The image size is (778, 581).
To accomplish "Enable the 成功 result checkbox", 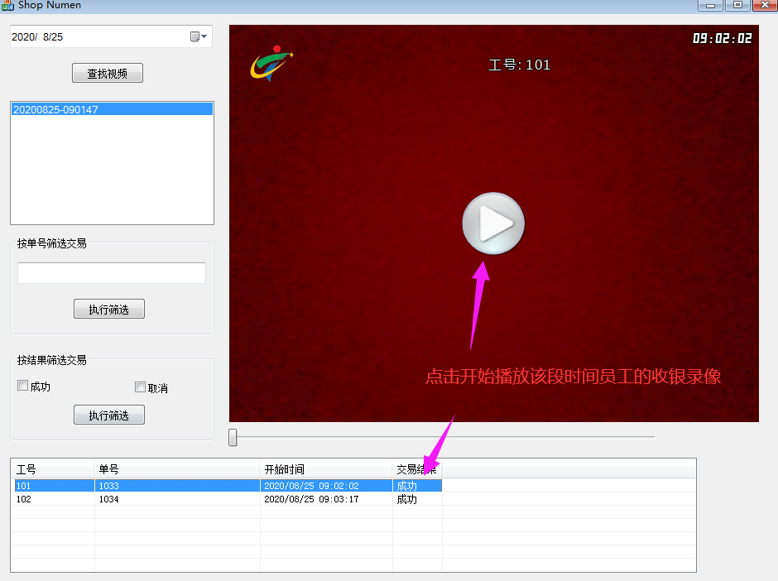I will click(x=23, y=386).
